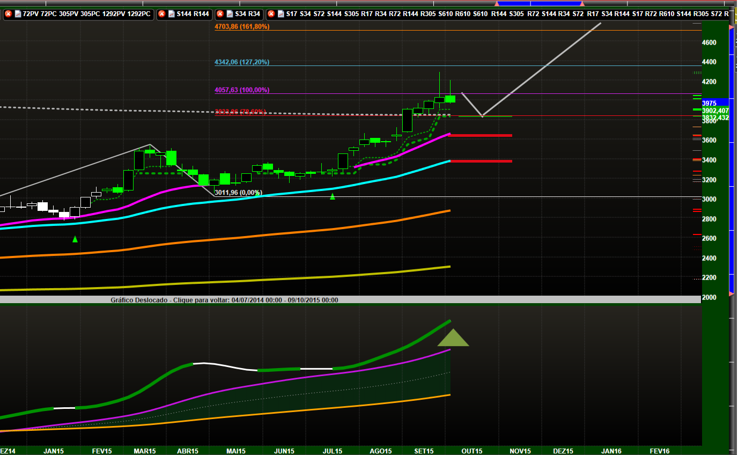The height and width of the screenshot is (455, 738).
Task: Select the olive triangle in indicator panel
Action: (453, 337)
